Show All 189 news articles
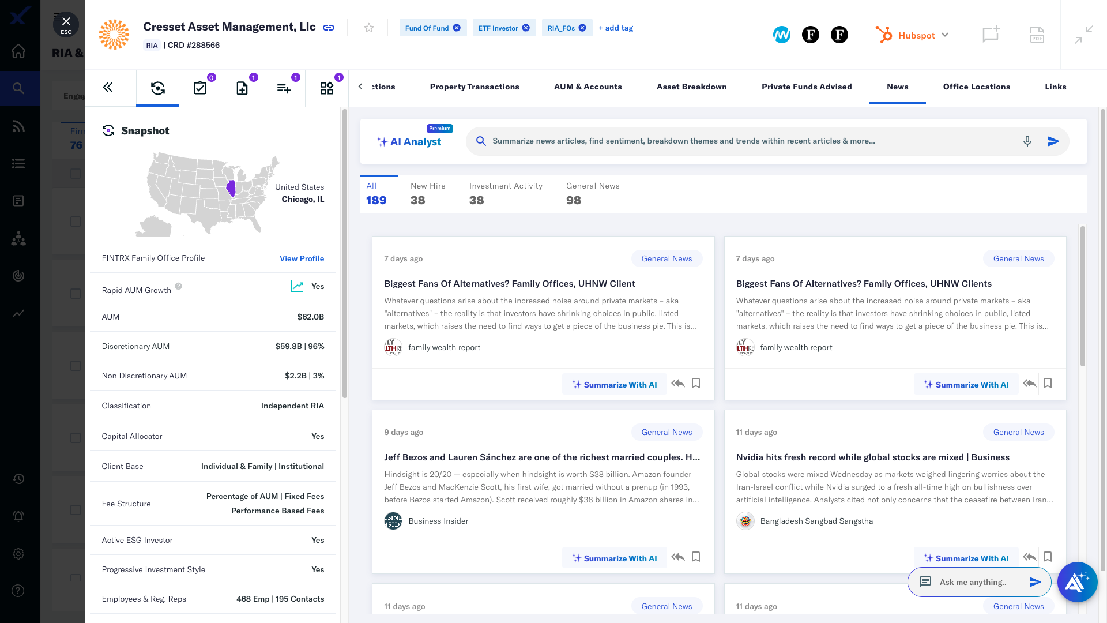 point(379,194)
